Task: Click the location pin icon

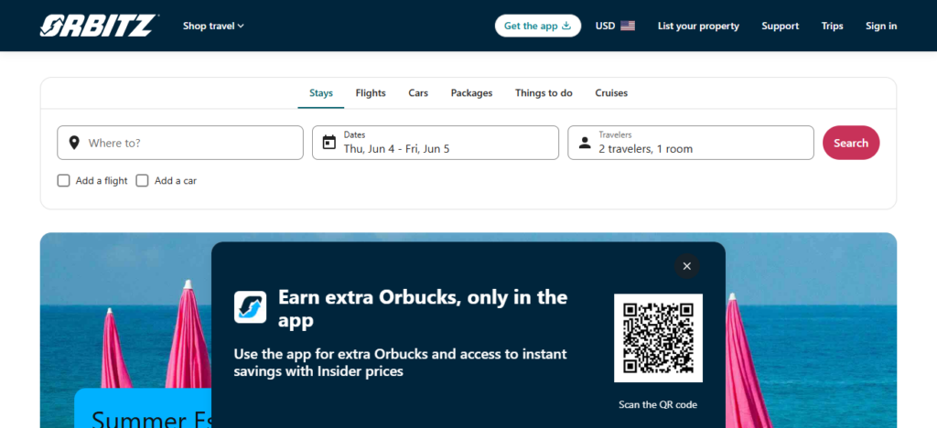Action: [74, 143]
